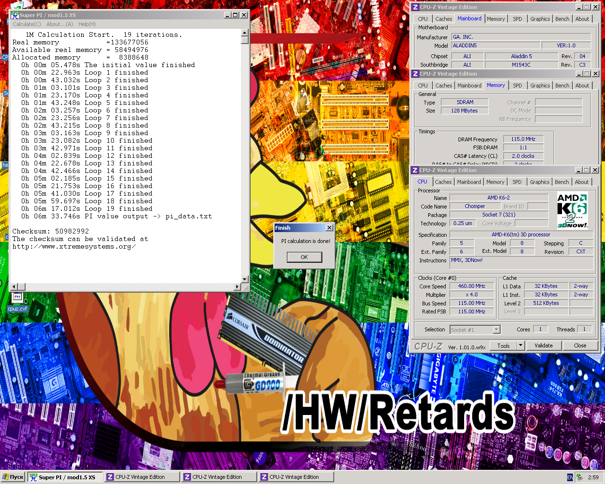
Task: Click the Super PI vertical scrollbar thumb
Action: pos(244,40)
